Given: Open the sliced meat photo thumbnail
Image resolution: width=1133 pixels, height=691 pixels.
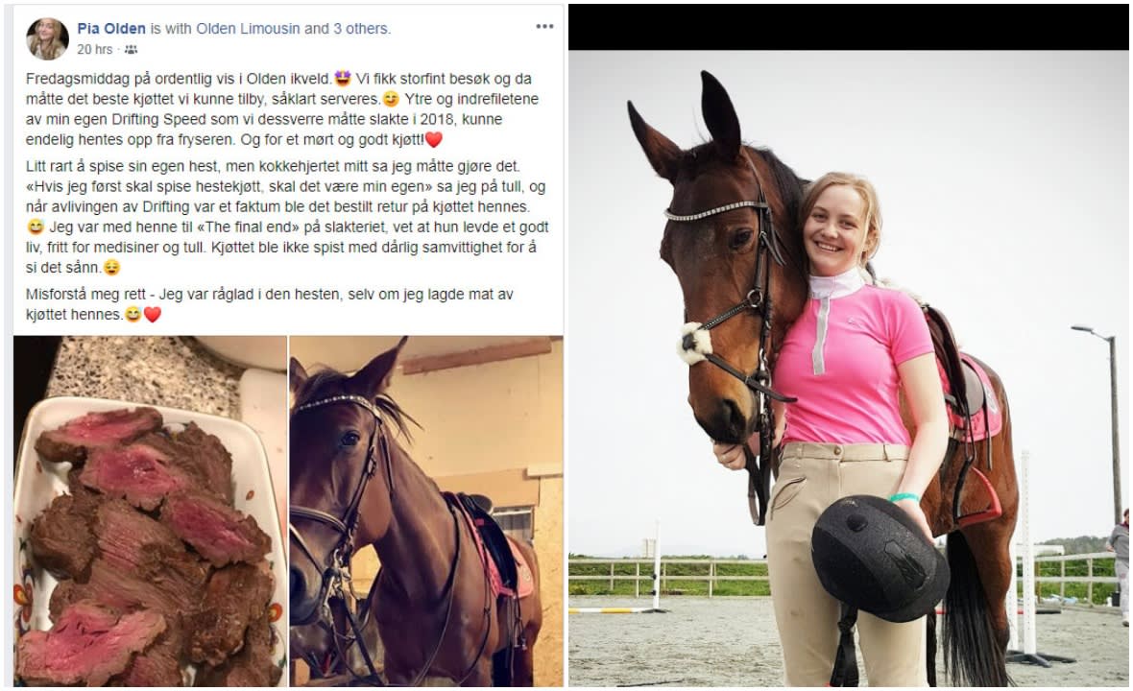Looking at the screenshot, I should [151, 511].
